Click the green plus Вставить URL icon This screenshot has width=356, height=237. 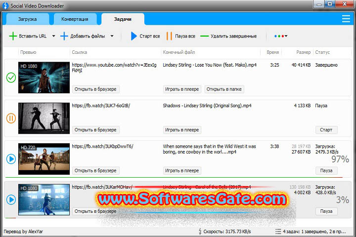click(x=13, y=36)
